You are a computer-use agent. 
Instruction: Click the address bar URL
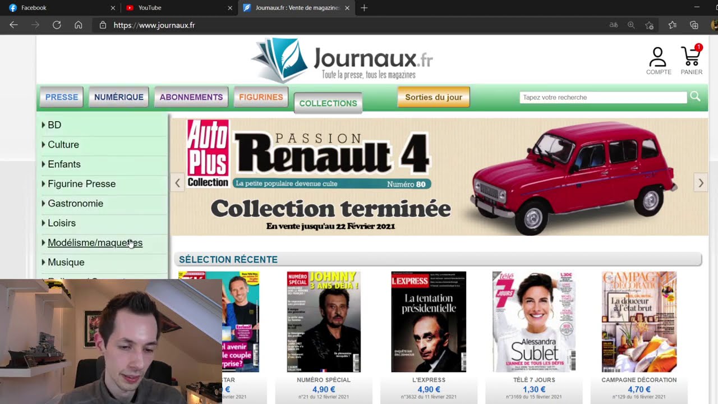coord(154,25)
